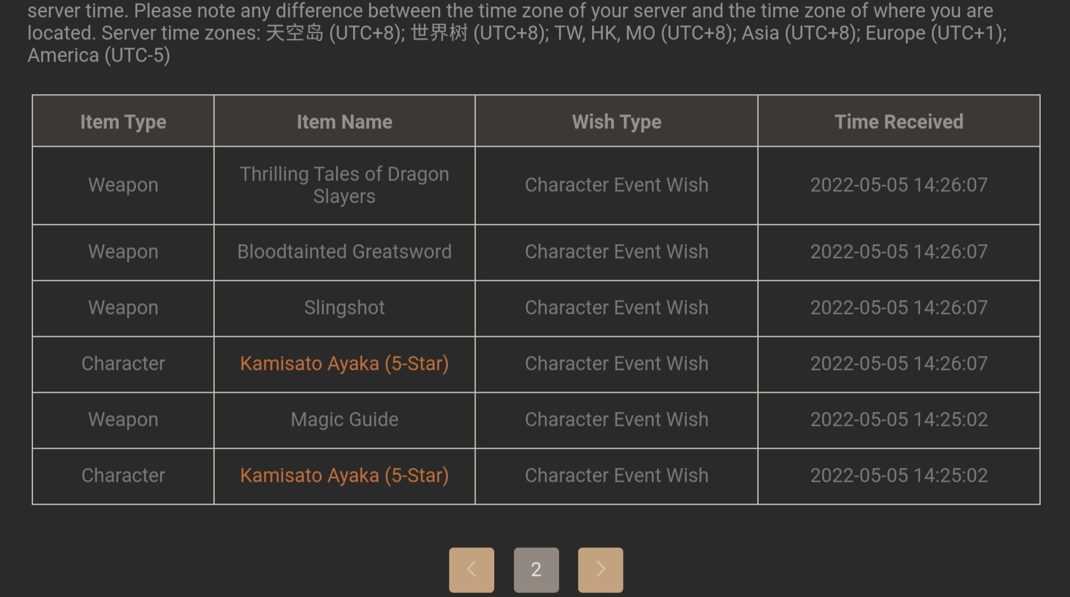This screenshot has height=597, width=1070.
Task: Navigate to the previous page using the left arrow
Action: point(471,570)
